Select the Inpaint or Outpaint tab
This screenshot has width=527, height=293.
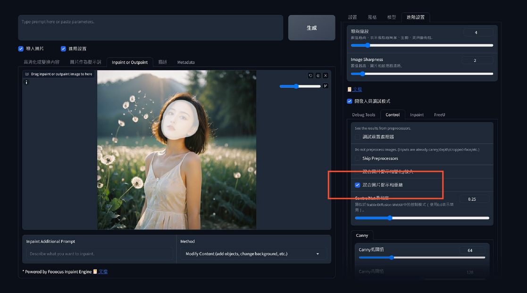coord(130,62)
